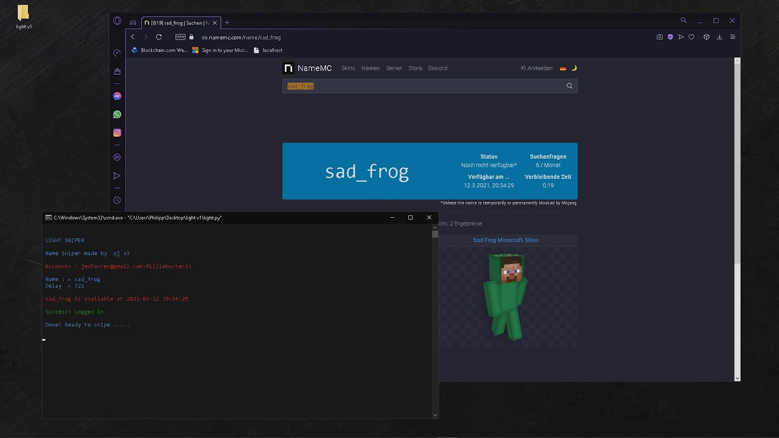The height and width of the screenshot is (438, 779).
Task: Go forward in browser history
Action: pos(145,37)
